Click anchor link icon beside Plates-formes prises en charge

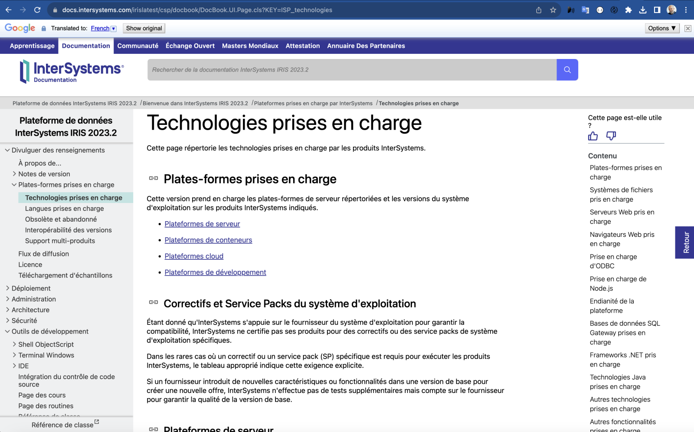154,178
